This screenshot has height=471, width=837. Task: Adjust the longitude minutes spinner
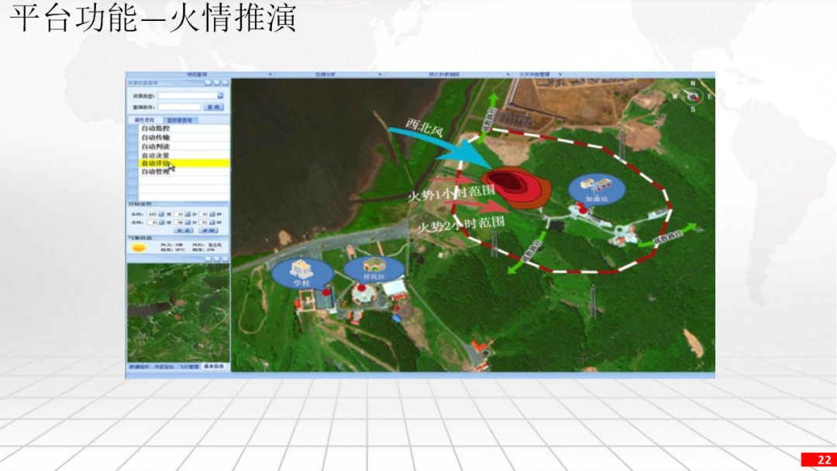click(188, 214)
